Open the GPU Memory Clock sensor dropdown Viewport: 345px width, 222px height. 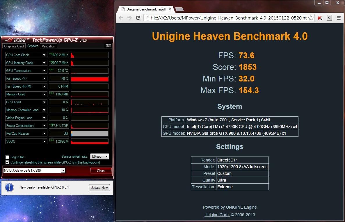click(x=44, y=63)
